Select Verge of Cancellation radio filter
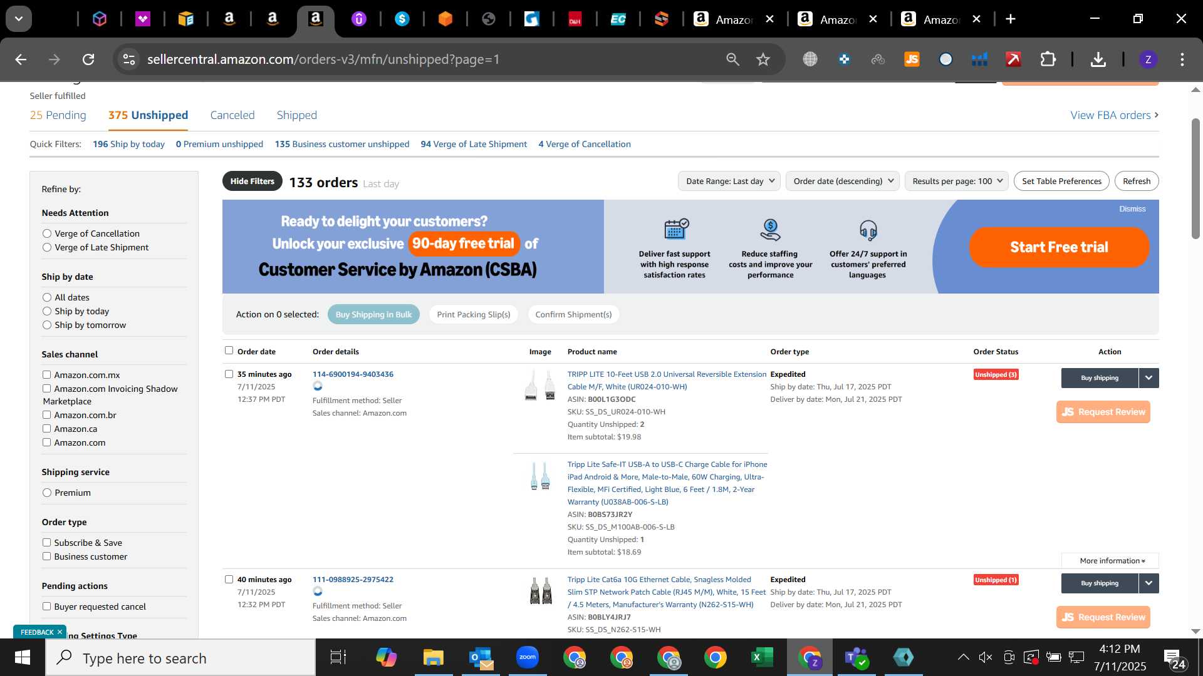The height and width of the screenshot is (676, 1203). (47, 233)
